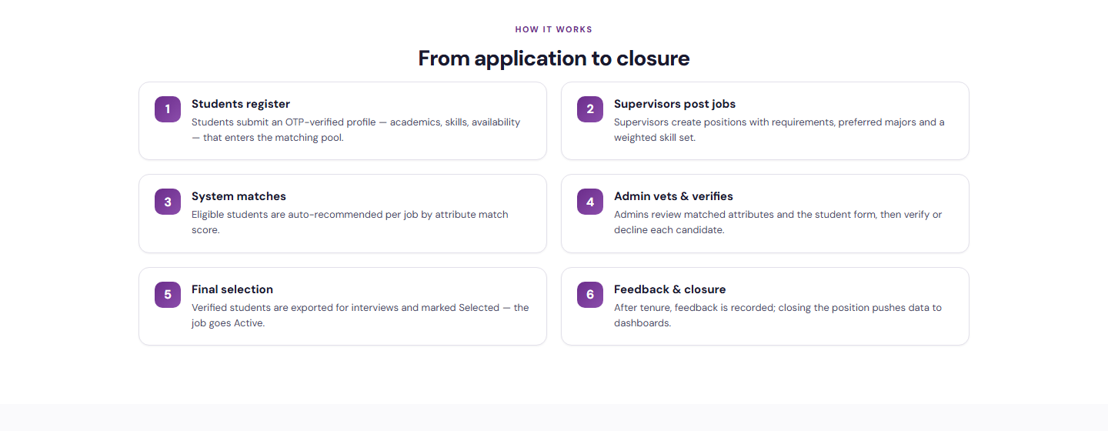Click the purple number 4 badge
The image size is (1108, 431).
click(590, 202)
